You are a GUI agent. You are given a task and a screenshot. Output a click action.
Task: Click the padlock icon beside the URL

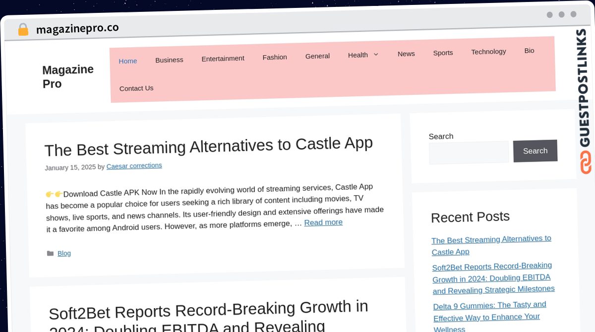click(23, 30)
